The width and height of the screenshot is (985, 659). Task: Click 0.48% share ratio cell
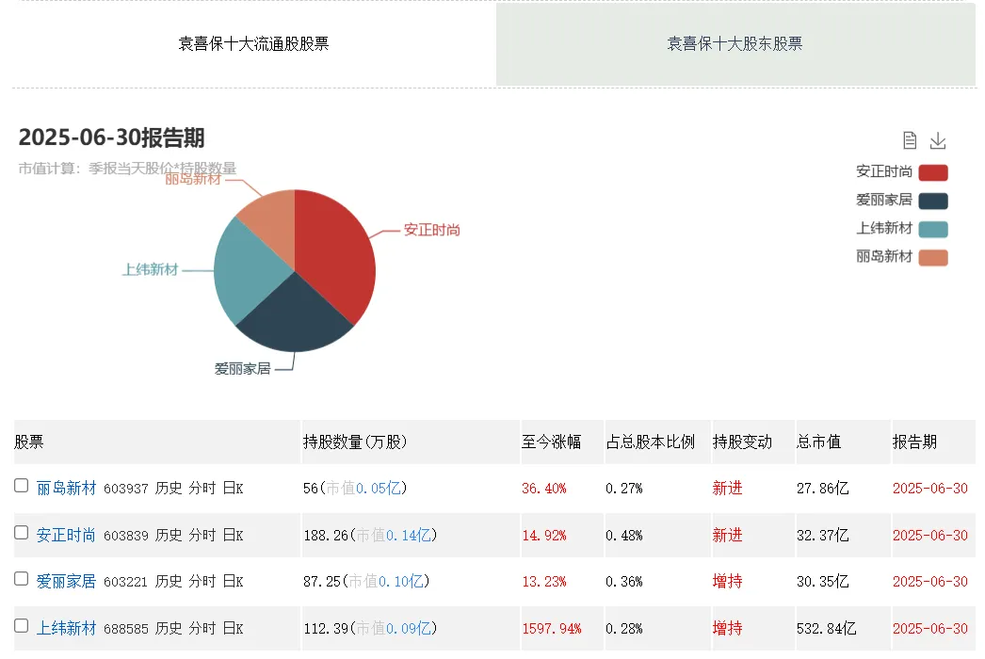(x=623, y=536)
